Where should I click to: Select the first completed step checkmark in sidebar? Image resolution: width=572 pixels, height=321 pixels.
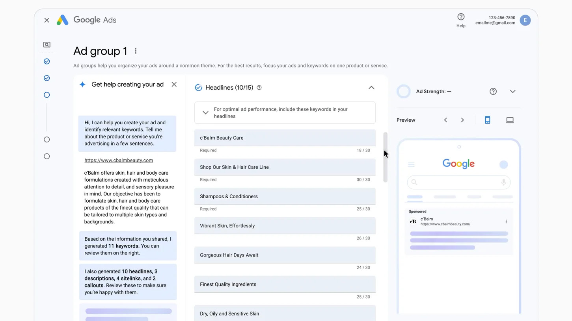click(x=47, y=61)
